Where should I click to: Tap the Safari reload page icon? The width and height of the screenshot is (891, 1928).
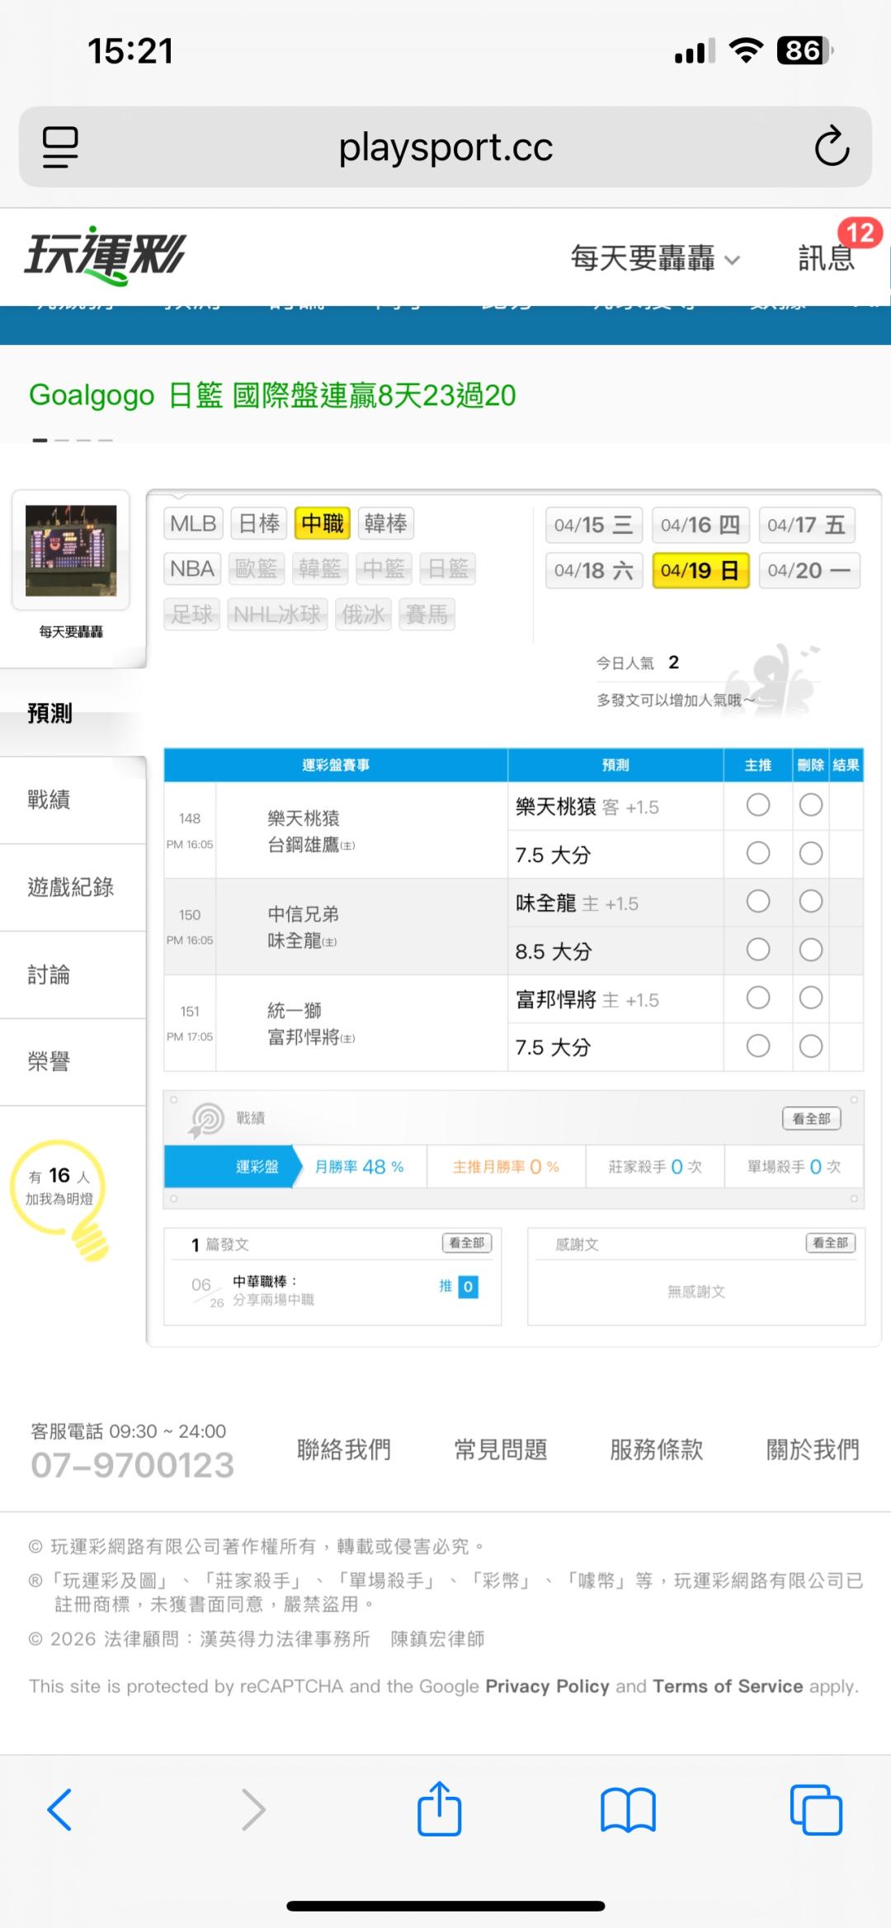[x=831, y=147]
